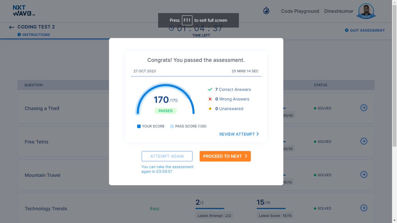Click the retake countdown message
This screenshot has height=223, width=397.
click(167, 169)
